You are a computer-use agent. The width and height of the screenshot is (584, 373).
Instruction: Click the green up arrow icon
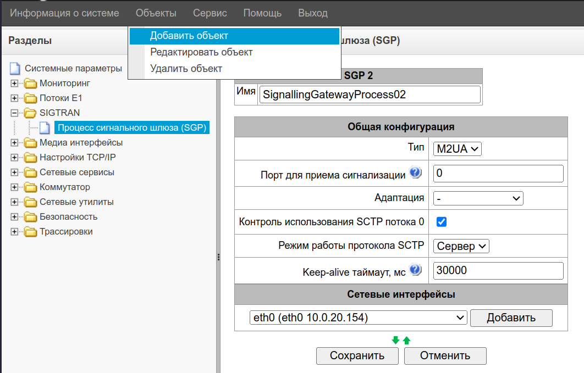pos(407,341)
